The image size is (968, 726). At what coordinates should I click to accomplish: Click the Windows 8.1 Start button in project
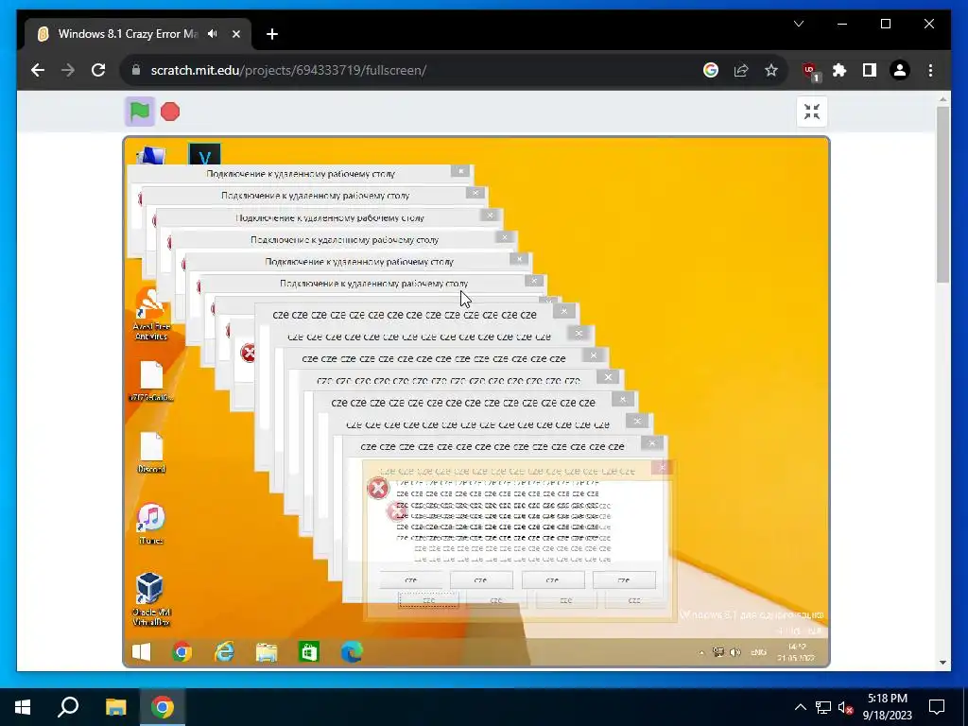click(x=142, y=651)
